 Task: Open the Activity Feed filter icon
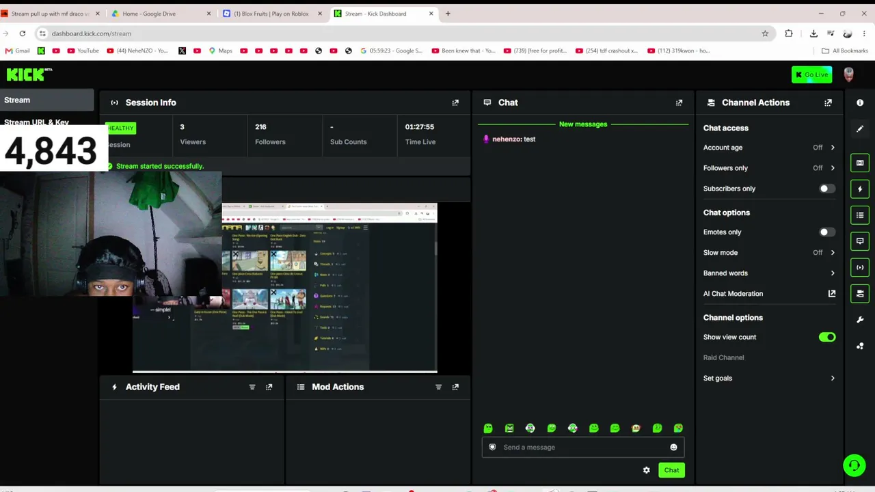[252, 387]
